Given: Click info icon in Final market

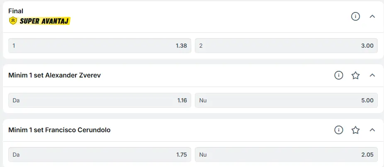Looking at the screenshot, I should point(355,17).
